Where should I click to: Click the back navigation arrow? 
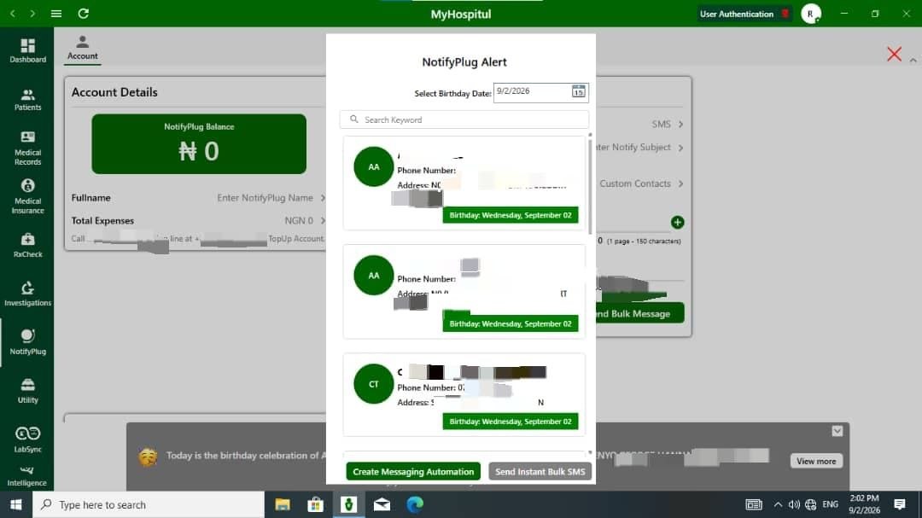12,14
